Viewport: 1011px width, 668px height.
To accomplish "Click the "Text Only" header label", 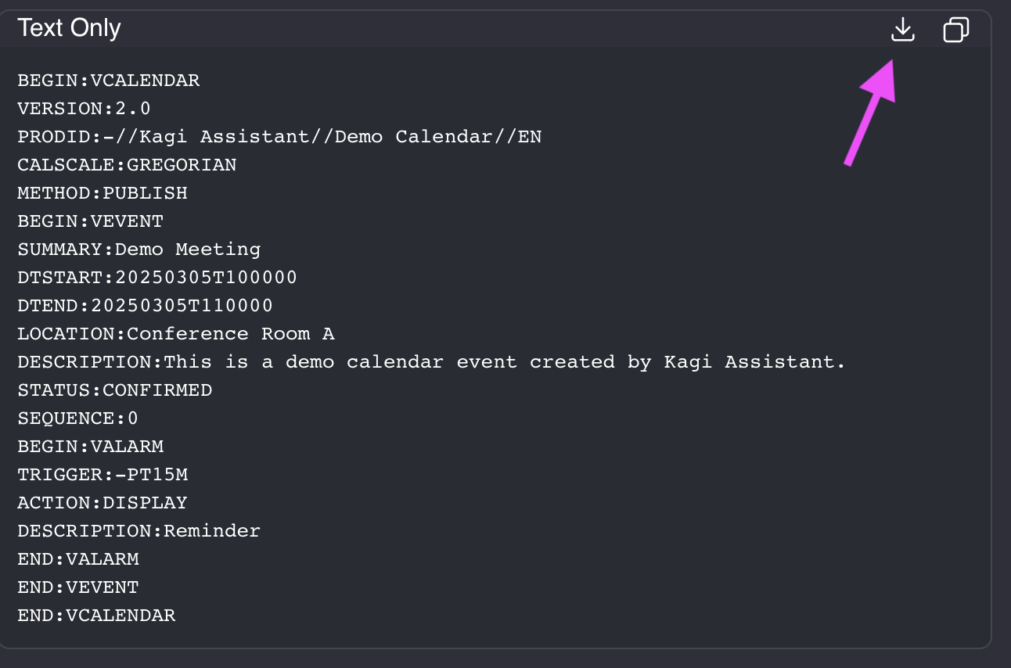I will 69,28.
